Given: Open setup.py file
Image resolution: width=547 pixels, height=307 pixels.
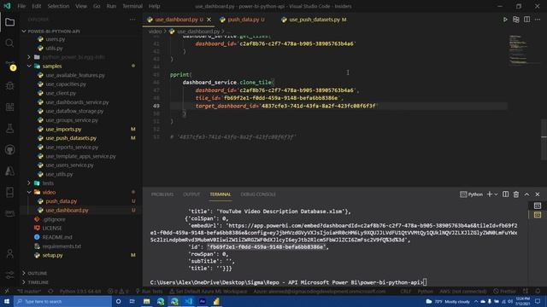Looking at the screenshot, I should 52,255.
